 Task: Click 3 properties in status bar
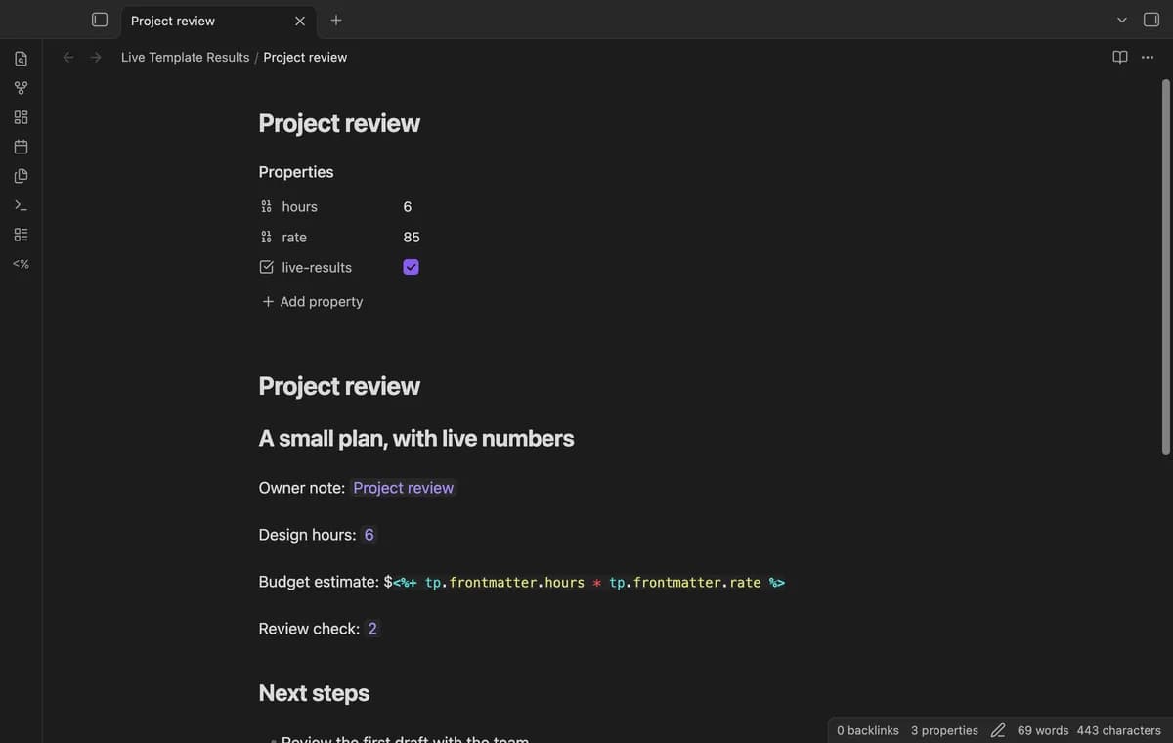(944, 730)
